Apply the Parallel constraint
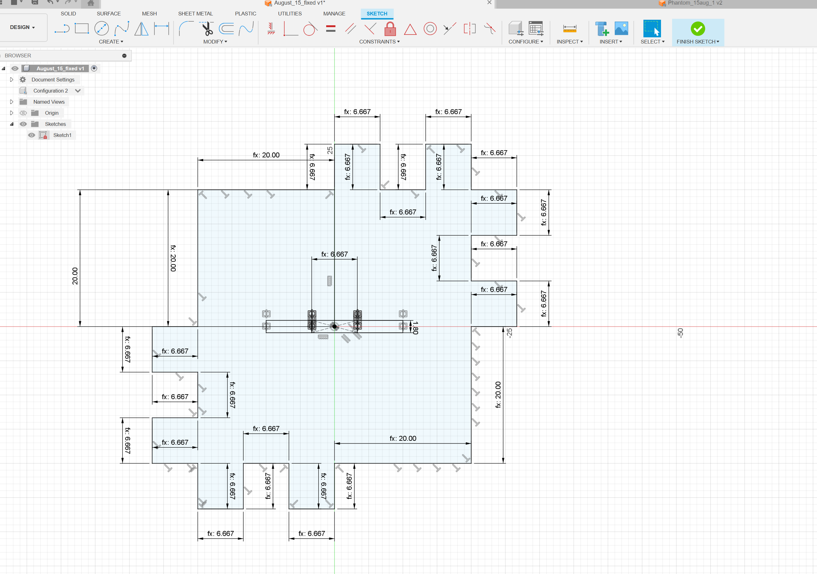The image size is (817, 574). (x=351, y=28)
